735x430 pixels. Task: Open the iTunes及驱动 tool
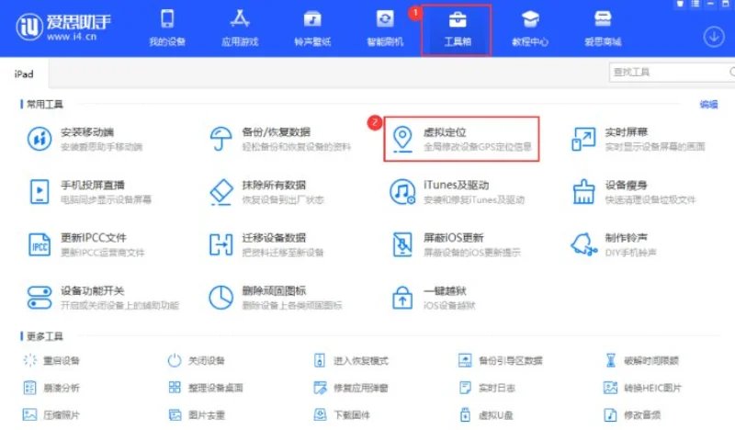(457, 191)
